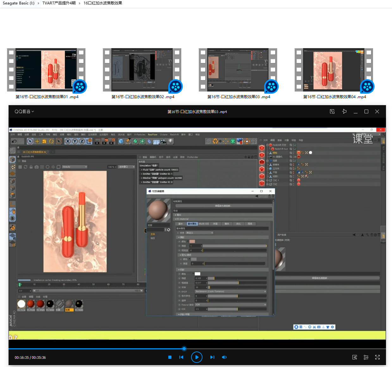Stop the video playback
This screenshot has height=367, width=392.
click(x=170, y=357)
